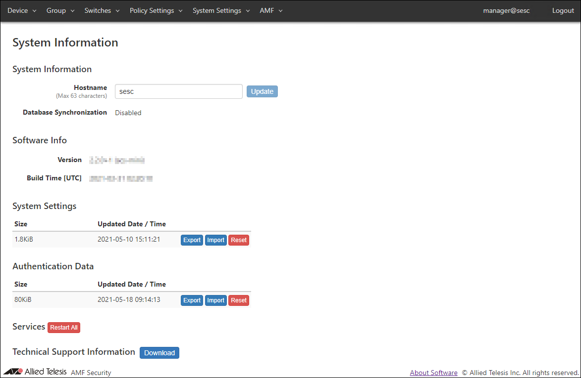Click into the Hostname input field
Image resolution: width=581 pixels, height=378 pixels.
178,91
